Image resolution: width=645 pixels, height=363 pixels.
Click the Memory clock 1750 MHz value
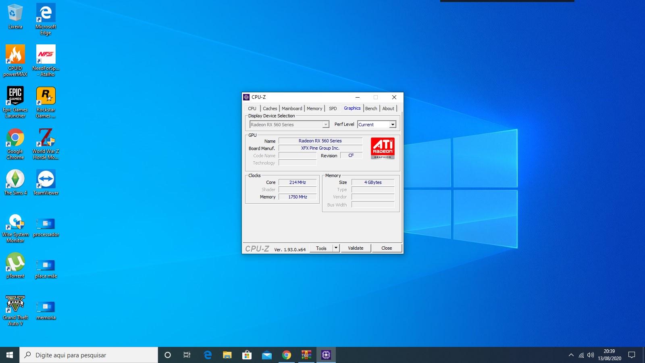coord(298,197)
